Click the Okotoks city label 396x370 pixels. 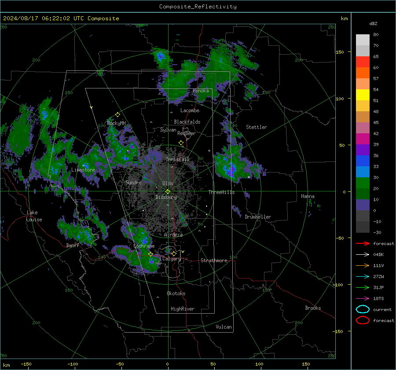click(176, 293)
